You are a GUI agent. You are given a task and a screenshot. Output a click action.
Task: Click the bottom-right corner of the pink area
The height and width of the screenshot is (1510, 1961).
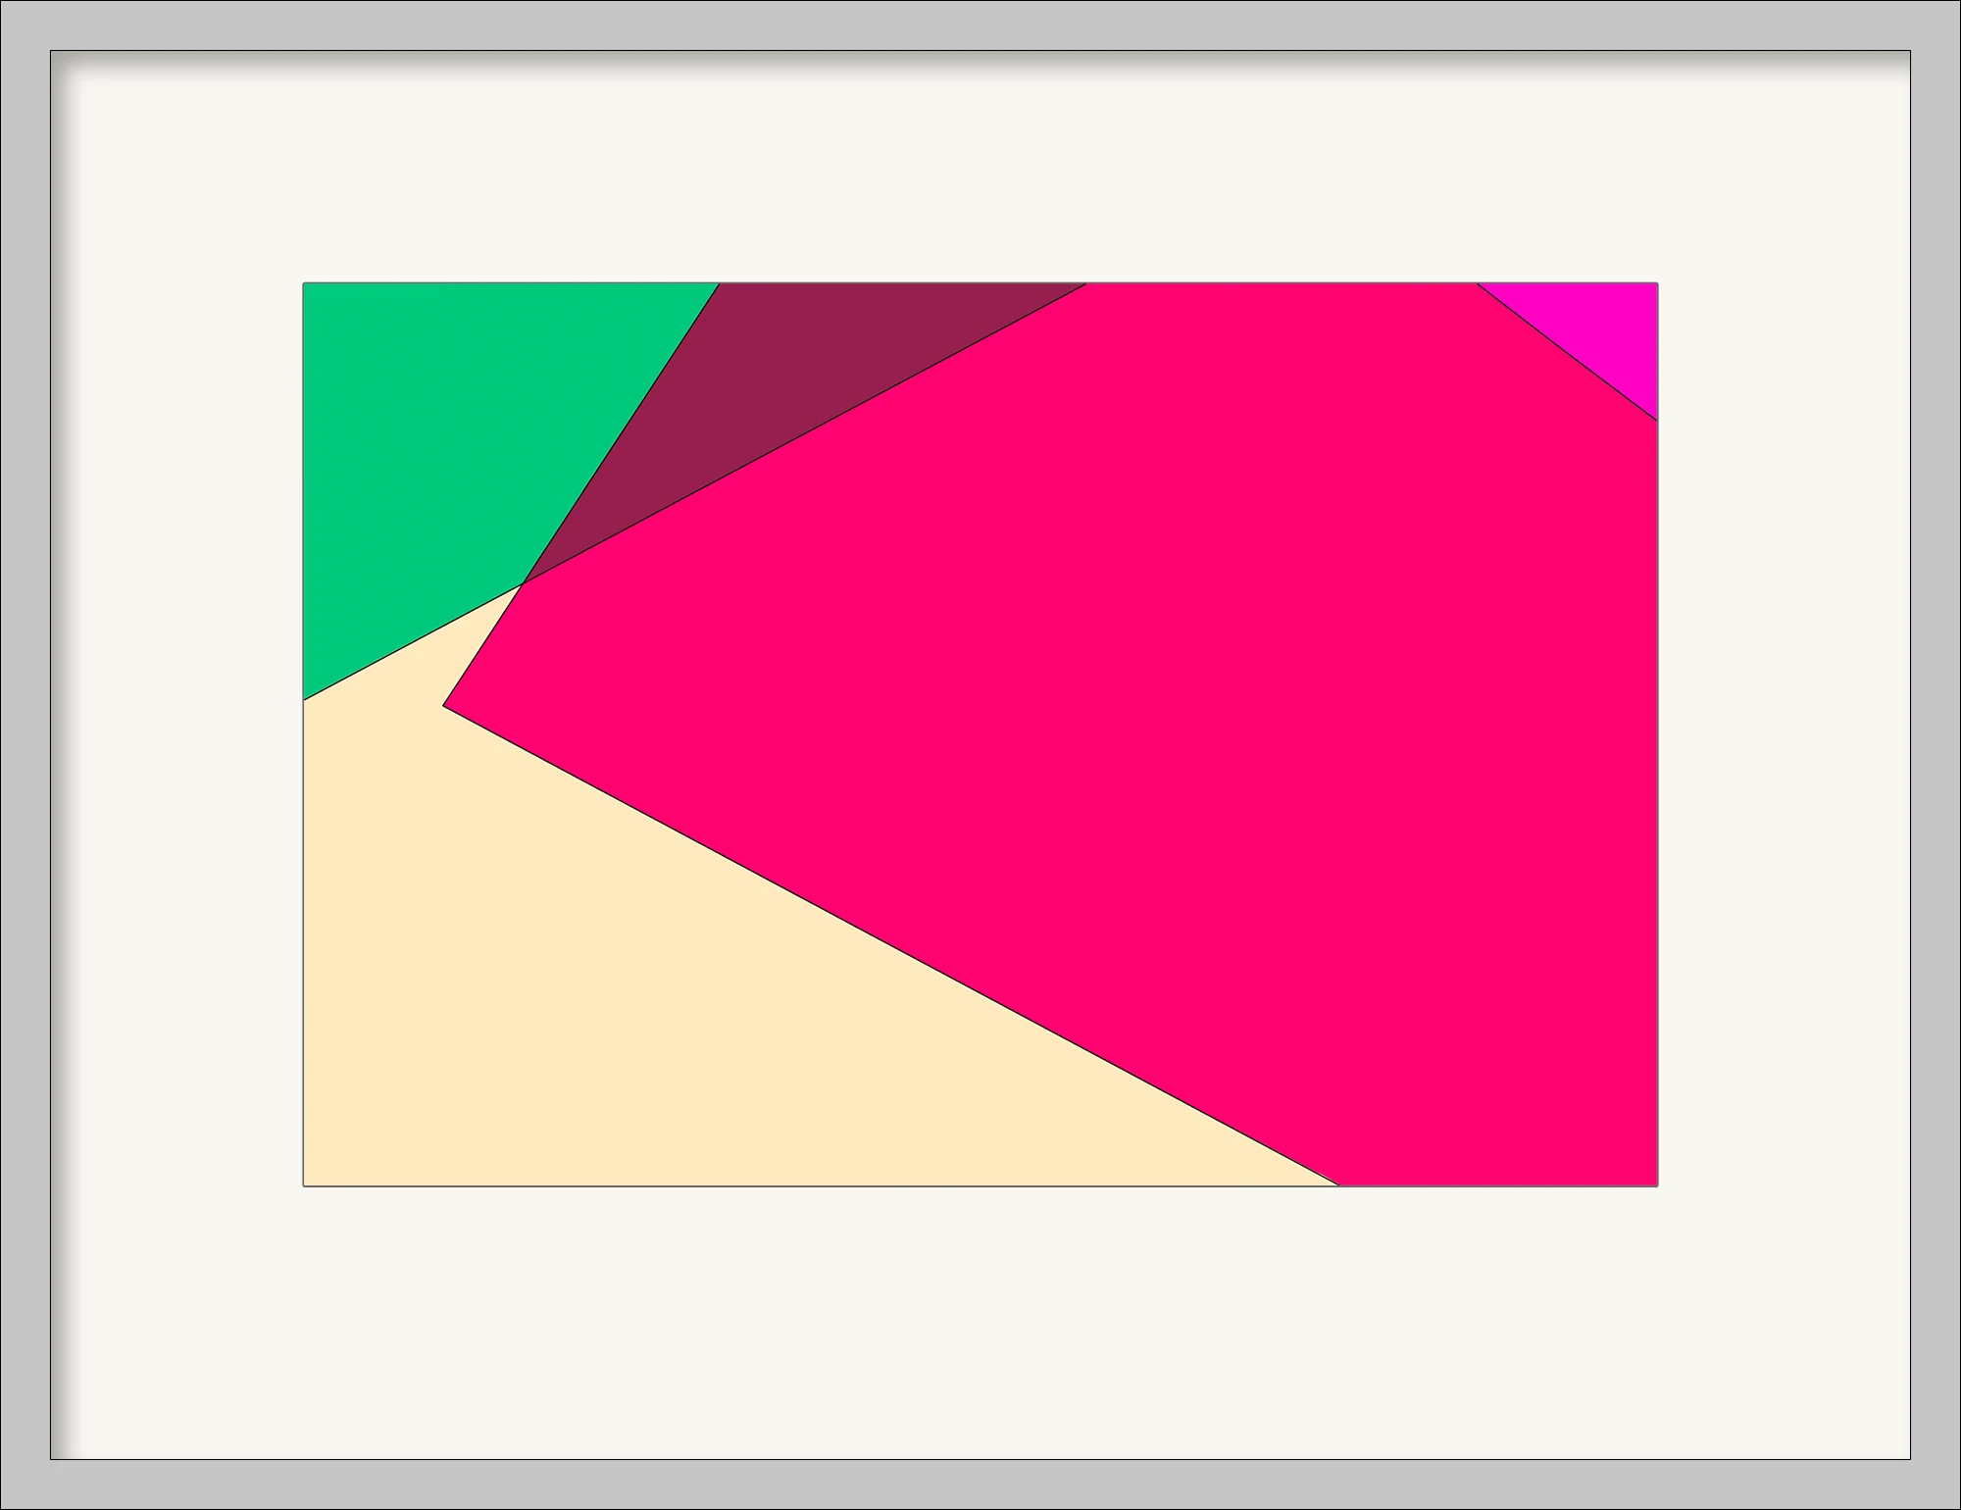pyautogui.click(x=1656, y=1184)
